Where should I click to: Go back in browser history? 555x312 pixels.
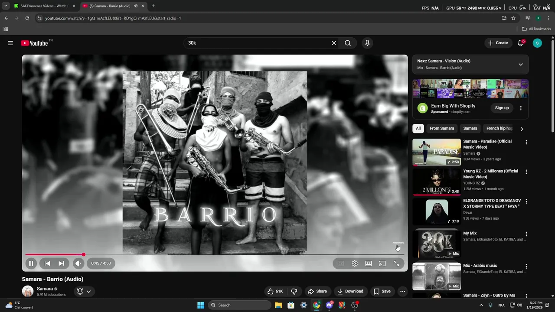[x=6, y=18]
